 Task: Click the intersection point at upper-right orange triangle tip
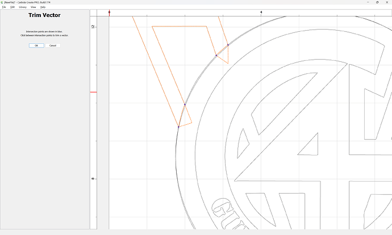pos(228,45)
